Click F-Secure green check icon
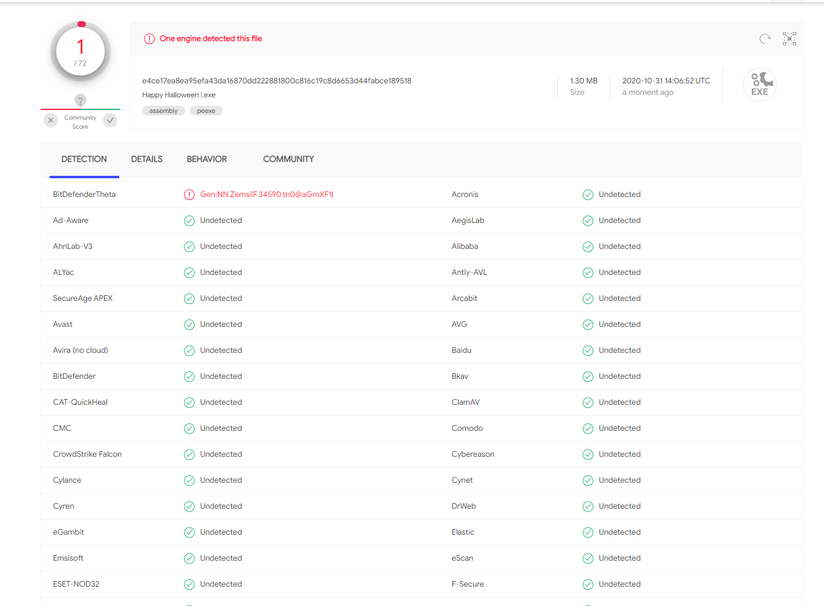This screenshot has height=606, width=824. tap(588, 584)
